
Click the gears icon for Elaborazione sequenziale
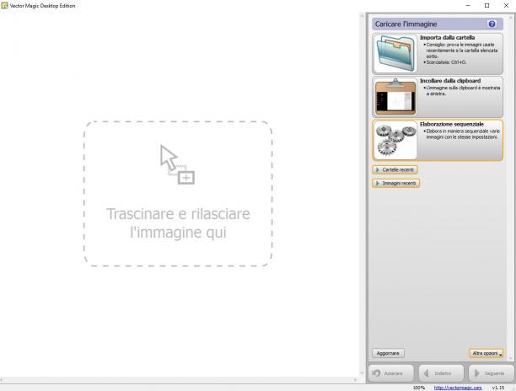point(395,141)
